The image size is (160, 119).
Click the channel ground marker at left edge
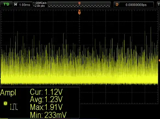(0, 78)
